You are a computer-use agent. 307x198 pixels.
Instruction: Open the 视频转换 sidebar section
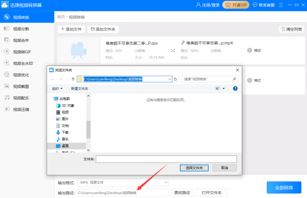click(x=27, y=17)
